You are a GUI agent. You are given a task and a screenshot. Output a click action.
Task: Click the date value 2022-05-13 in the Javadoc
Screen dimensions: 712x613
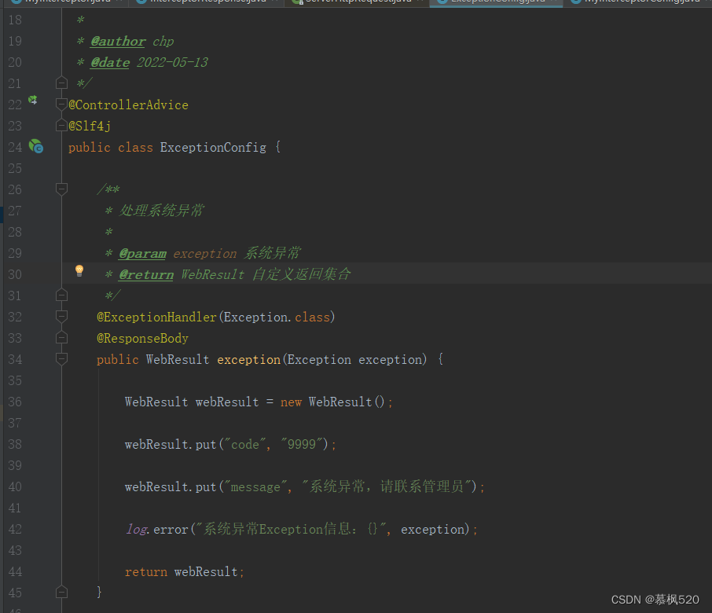point(173,62)
